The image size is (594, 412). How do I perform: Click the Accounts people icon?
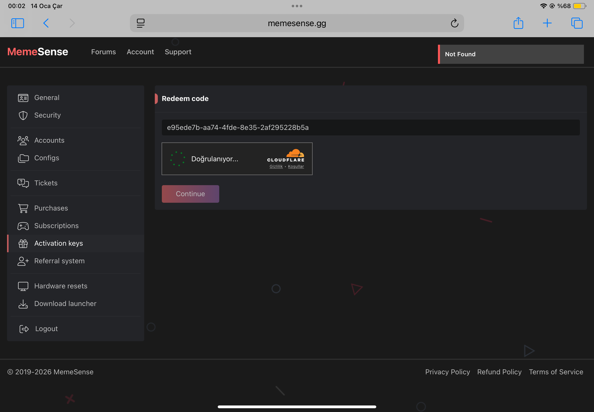point(23,140)
